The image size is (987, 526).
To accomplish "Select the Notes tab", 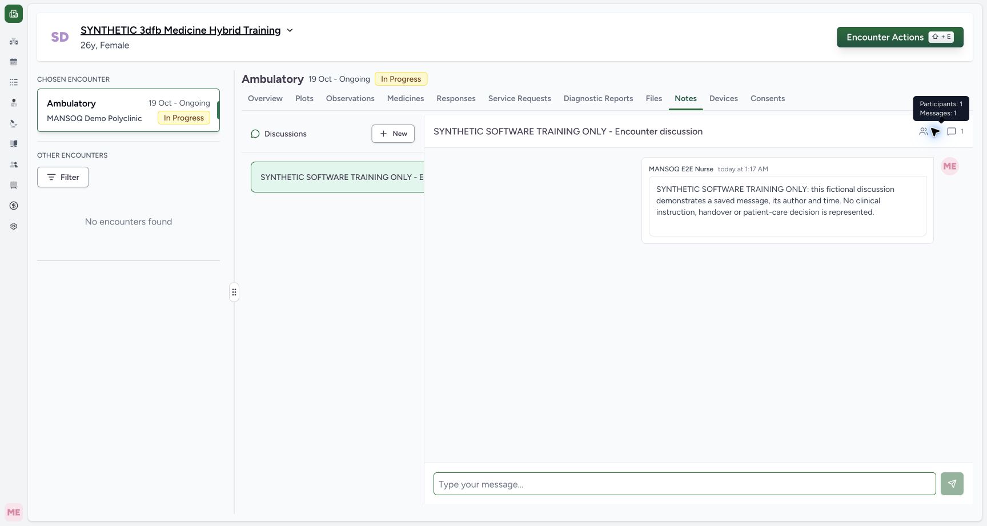I will pos(685,98).
